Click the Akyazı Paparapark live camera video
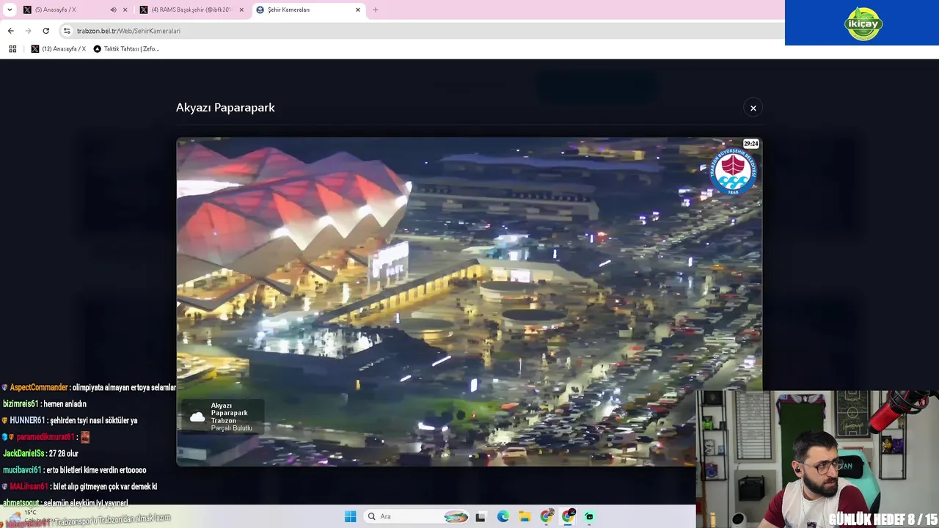This screenshot has width=939, height=528. [x=469, y=301]
